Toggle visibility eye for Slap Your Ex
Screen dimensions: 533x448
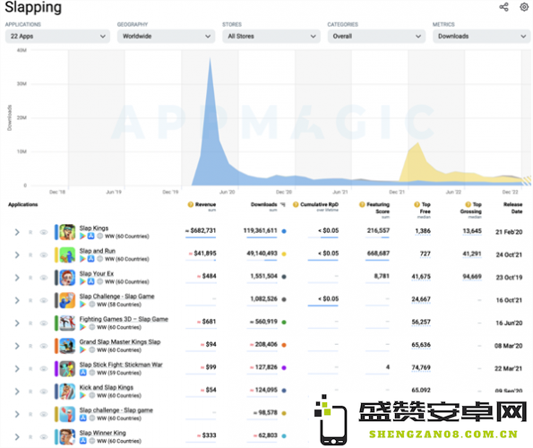coord(44,278)
